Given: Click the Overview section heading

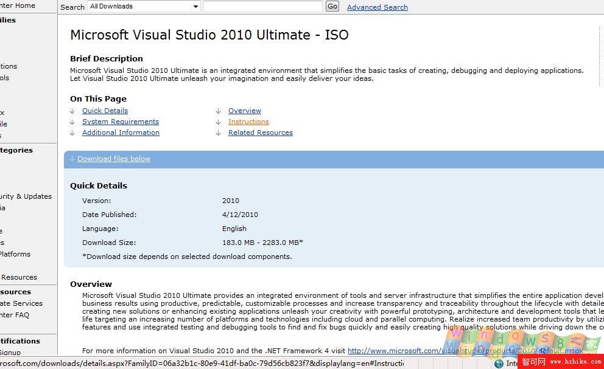Looking at the screenshot, I should [91, 284].
